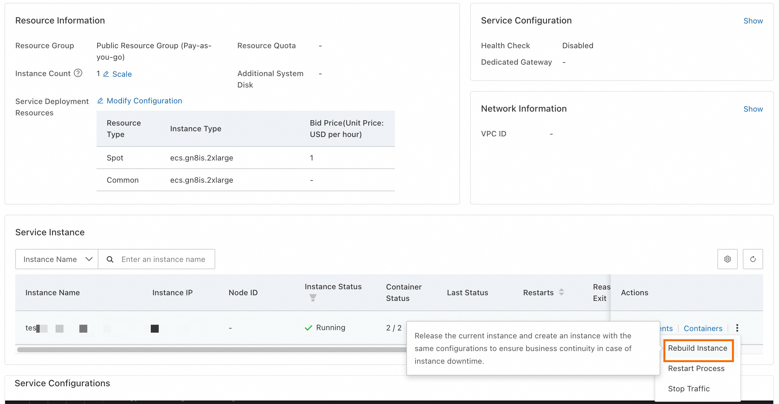Click the Instance Status filter funnel icon

point(313,298)
